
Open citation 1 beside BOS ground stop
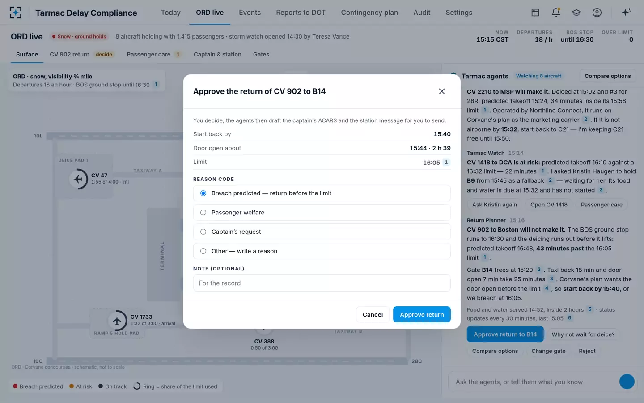(156, 85)
